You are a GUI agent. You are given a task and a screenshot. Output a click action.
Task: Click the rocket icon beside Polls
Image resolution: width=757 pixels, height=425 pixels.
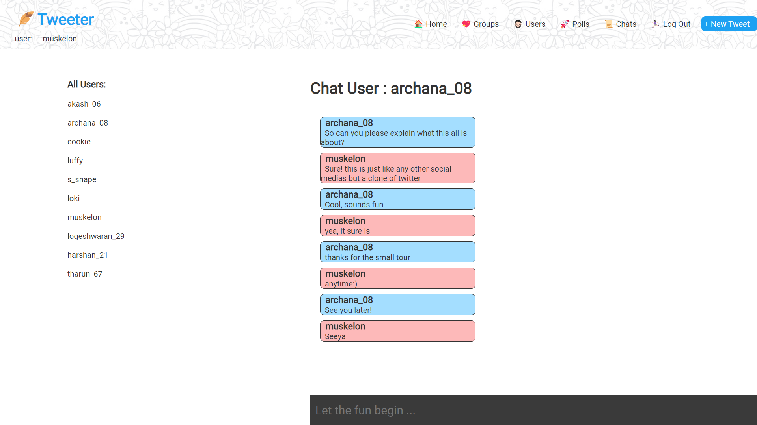565,24
